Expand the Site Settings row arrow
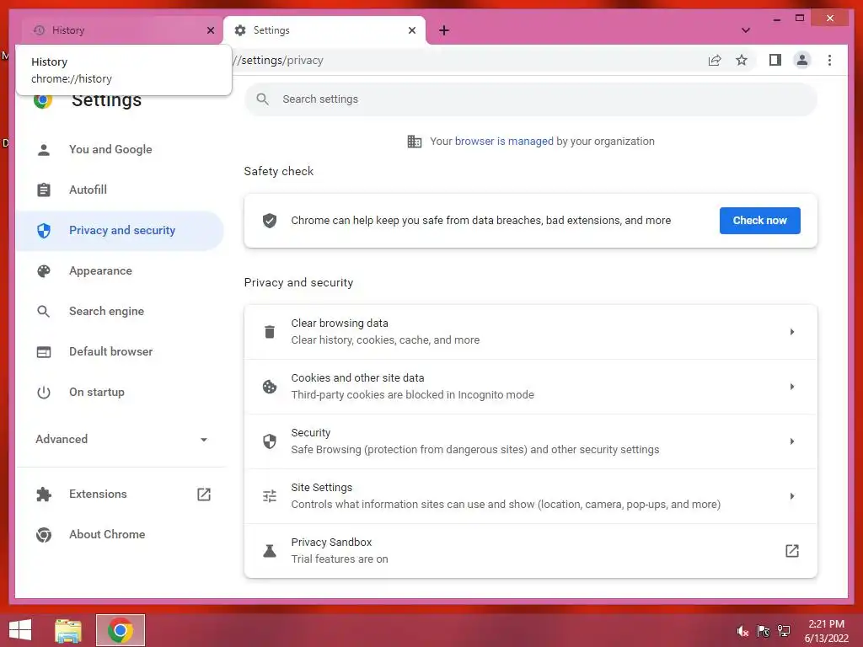 click(x=792, y=496)
